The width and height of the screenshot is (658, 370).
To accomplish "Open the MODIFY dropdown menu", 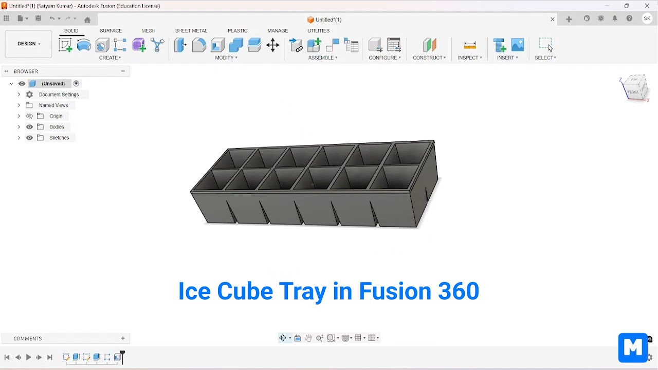I will tap(226, 58).
